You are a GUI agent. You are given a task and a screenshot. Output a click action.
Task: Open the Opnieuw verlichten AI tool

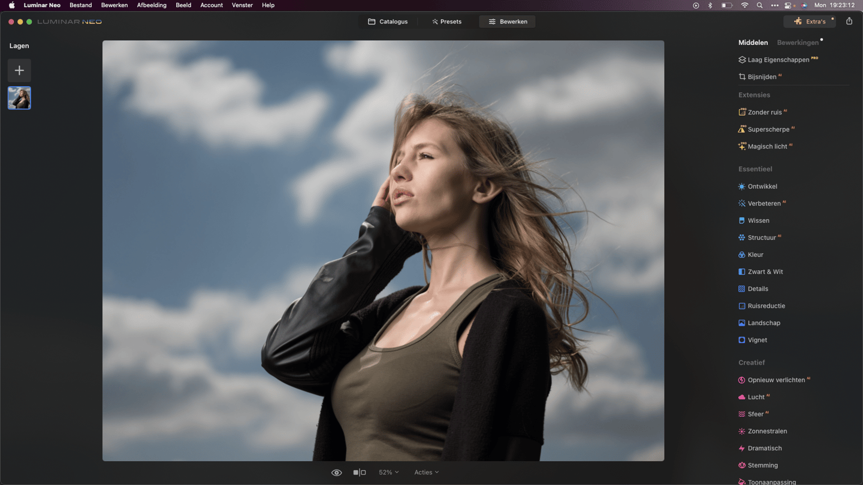(x=774, y=380)
